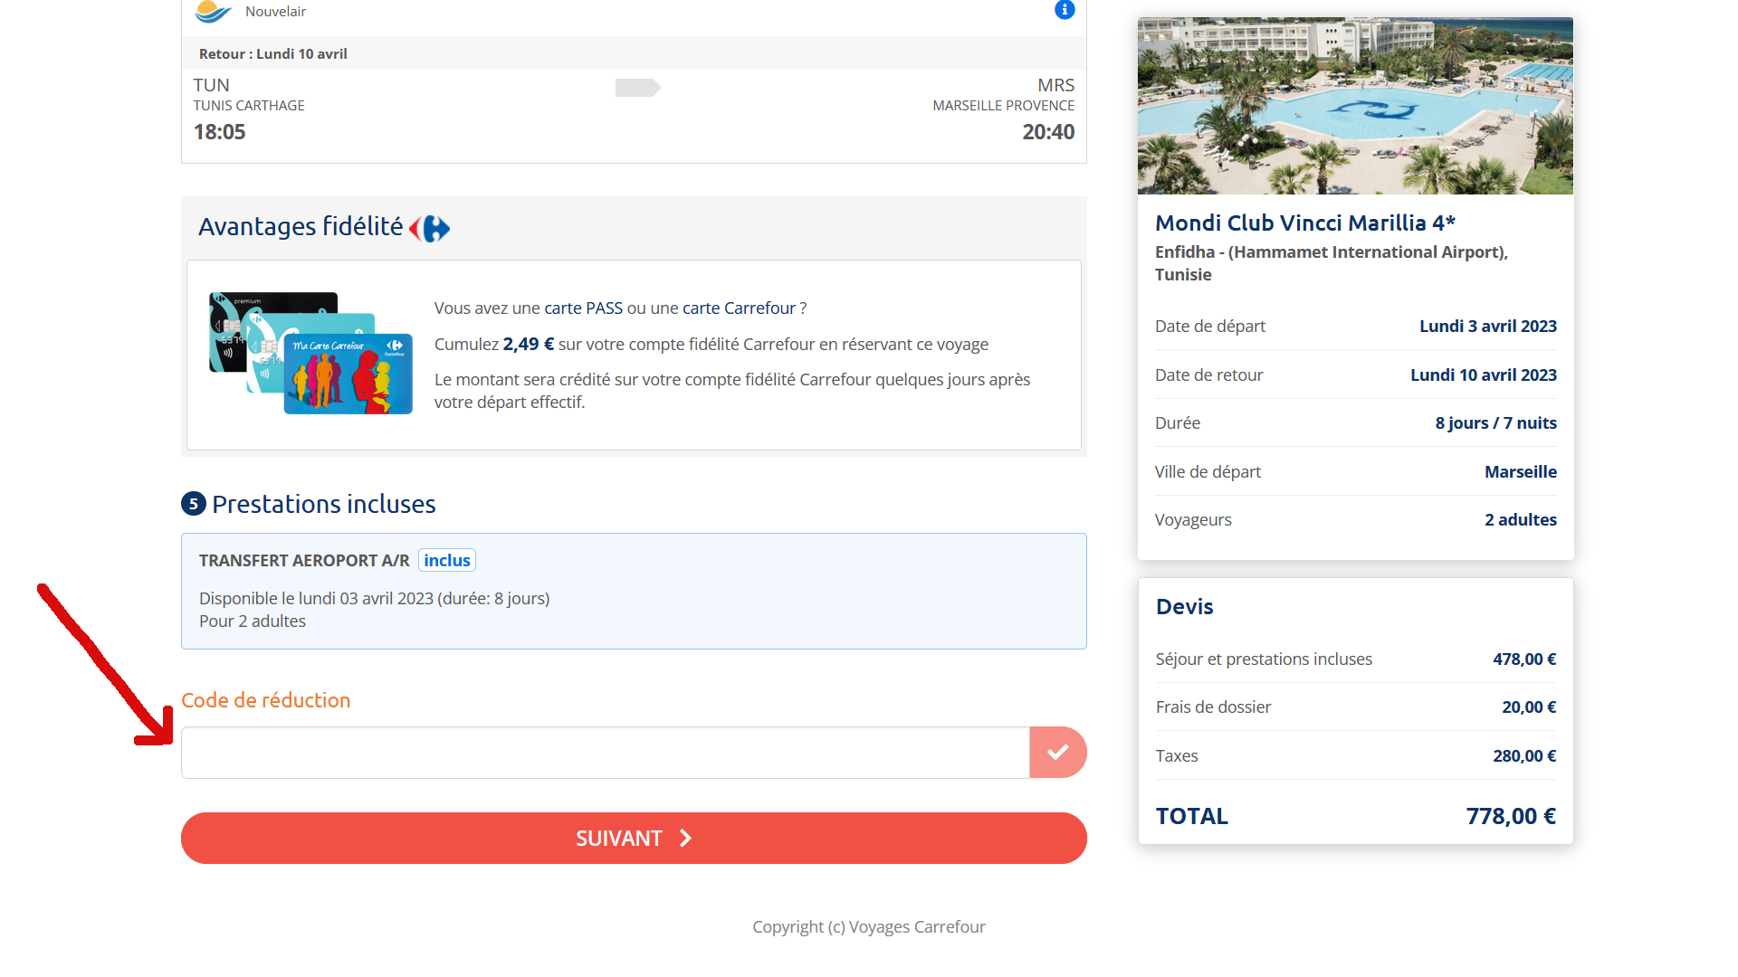Click the '2 adultes' travelers value
1738x977 pixels.
tap(1521, 519)
